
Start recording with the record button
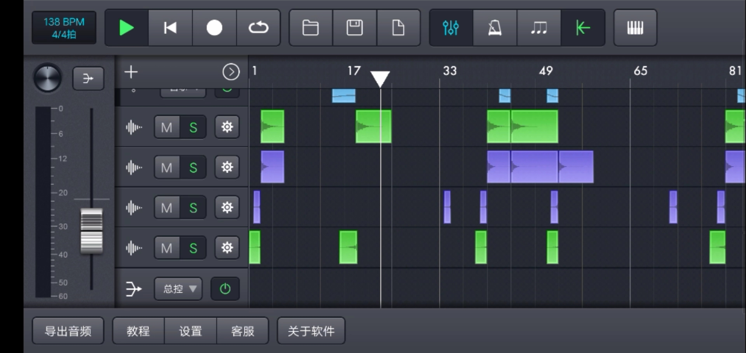[x=214, y=28]
